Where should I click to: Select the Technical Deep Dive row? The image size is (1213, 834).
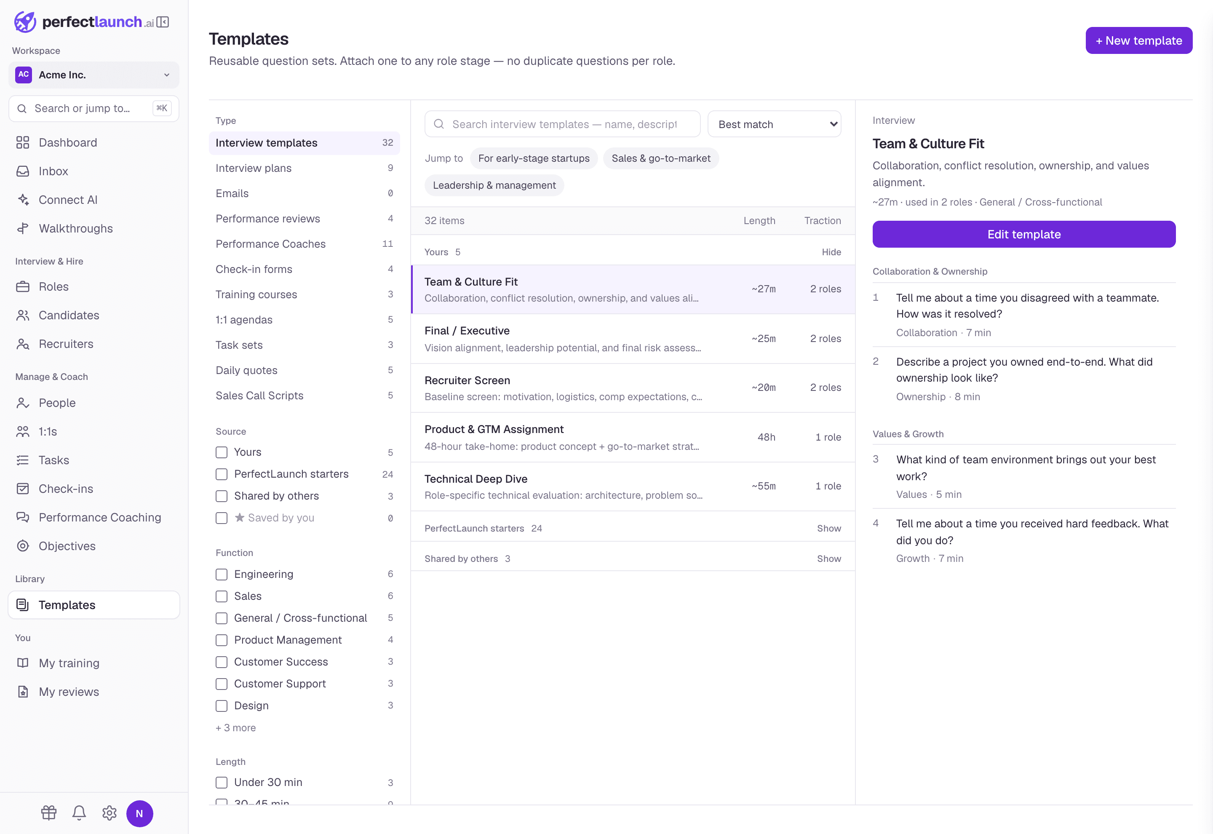coord(633,486)
